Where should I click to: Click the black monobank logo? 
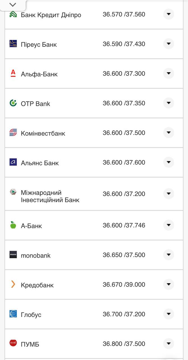[13, 255]
